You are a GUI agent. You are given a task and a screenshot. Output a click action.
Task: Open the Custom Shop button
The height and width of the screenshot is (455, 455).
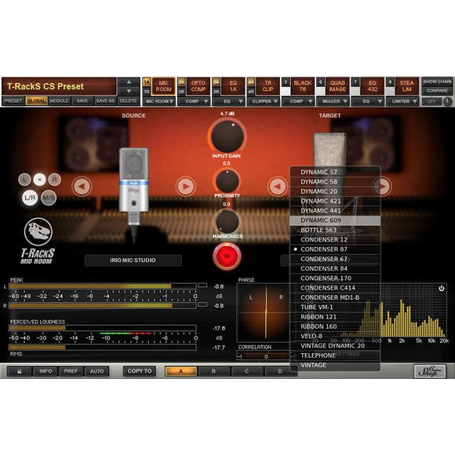coord(430,371)
